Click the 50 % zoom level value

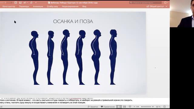click(x=158, y=107)
